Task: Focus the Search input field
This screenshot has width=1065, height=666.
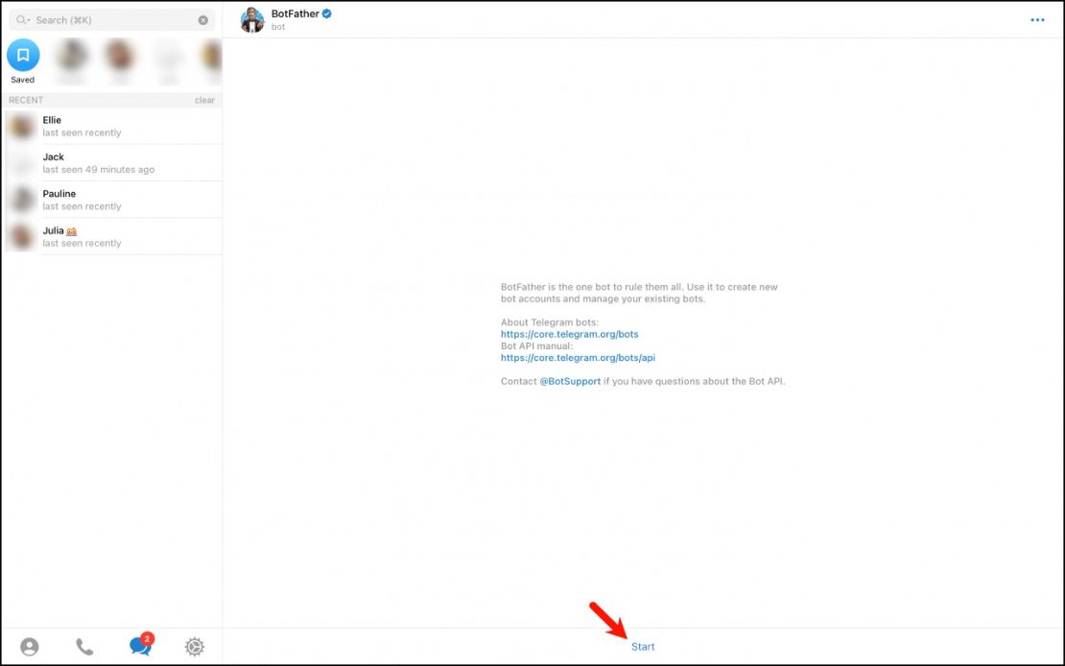Action: coord(112,20)
